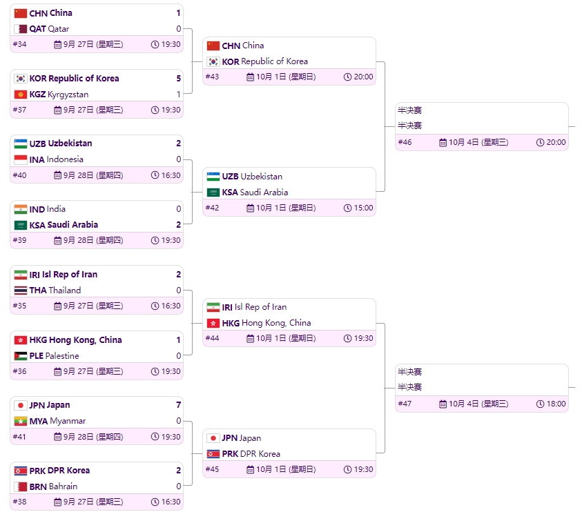This screenshot has width=580, height=512.
Task: Open quarterfinal JPN Japan entry in match #45
Action: (289, 438)
